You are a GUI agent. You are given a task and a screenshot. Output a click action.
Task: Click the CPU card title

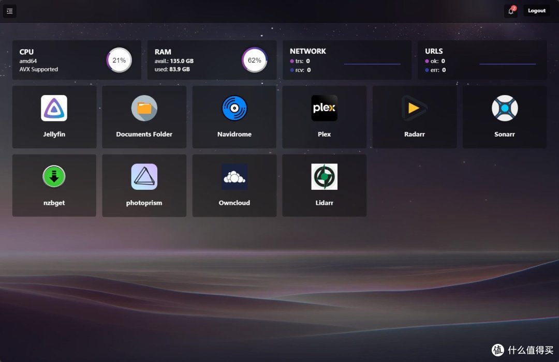[x=26, y=52]
